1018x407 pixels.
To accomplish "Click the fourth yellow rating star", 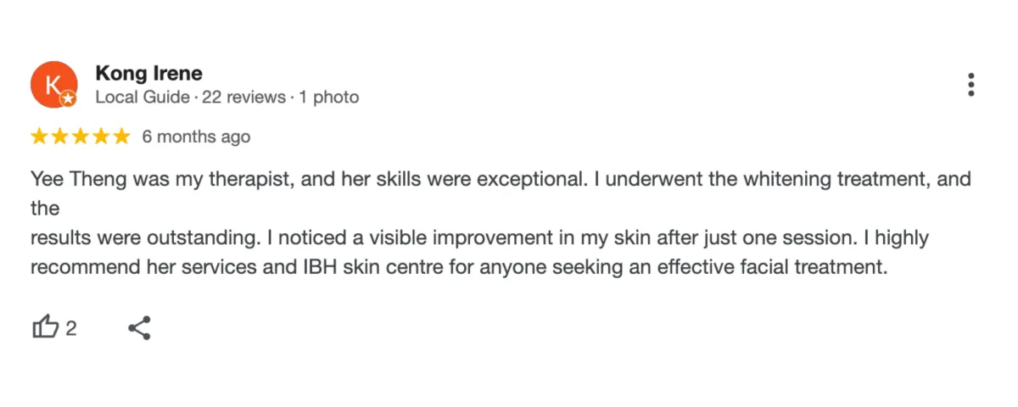I will 101,137.
